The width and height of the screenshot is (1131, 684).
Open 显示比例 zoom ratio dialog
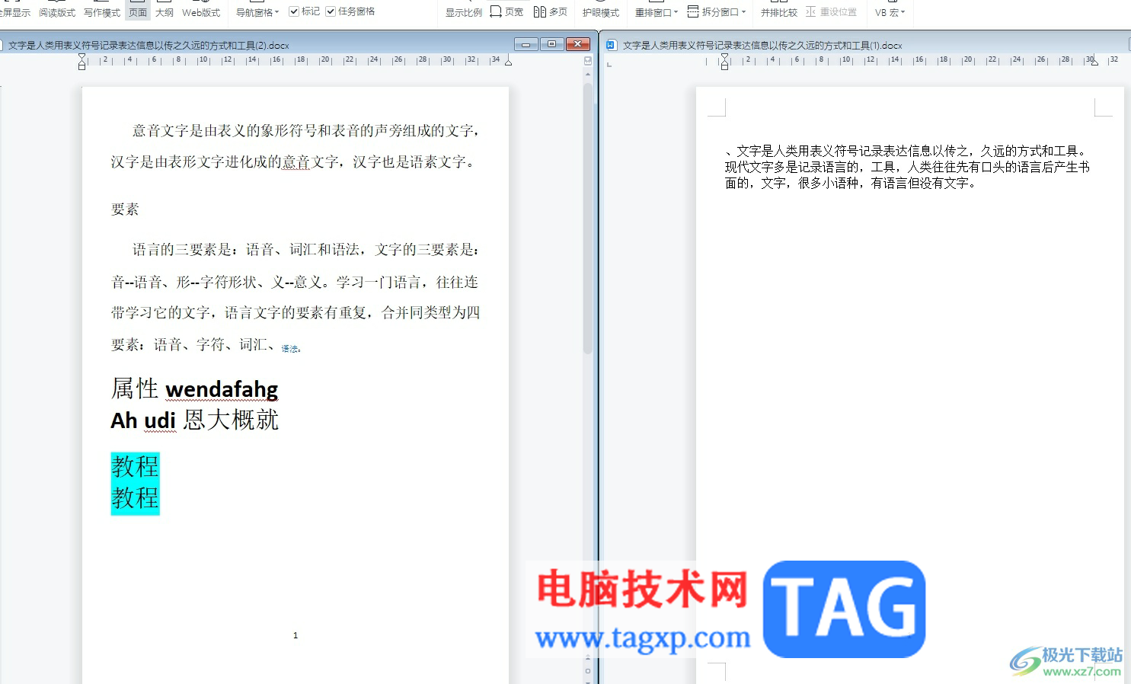[463, 11]
